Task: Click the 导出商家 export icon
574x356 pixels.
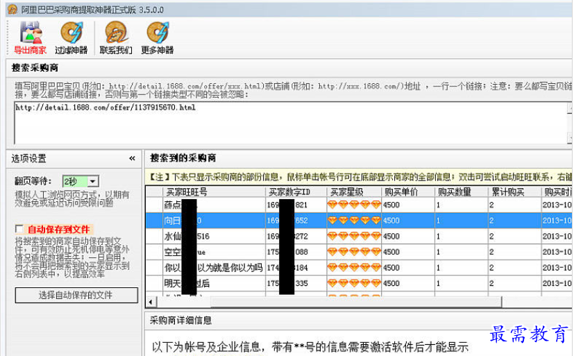Action: click(30, 37)
